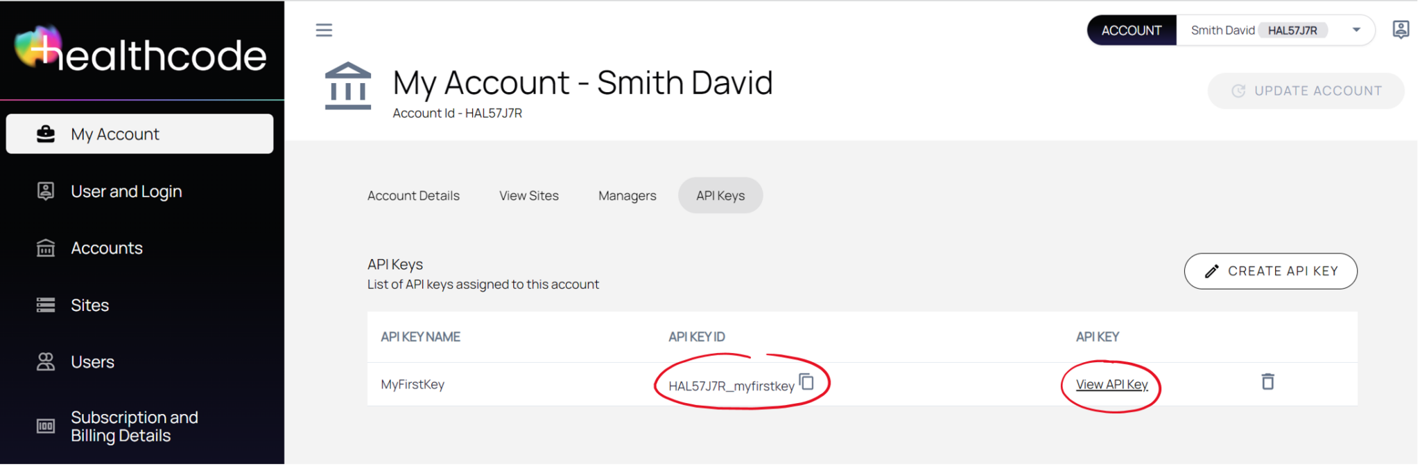Screen dimensions: 1420x466
Task: Click the pencil icon on CREATE API KEY
Action: coord(1211,271)
